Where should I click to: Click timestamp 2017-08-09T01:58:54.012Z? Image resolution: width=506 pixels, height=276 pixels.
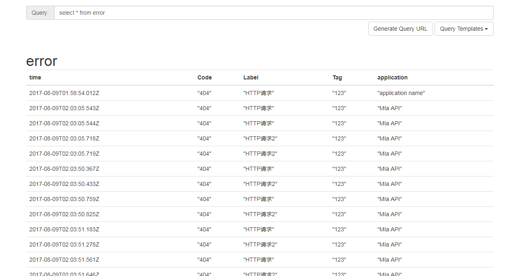[x=64, y=93]
